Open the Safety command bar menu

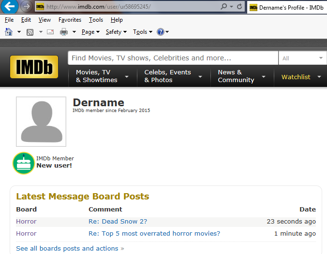pos(116,32)
